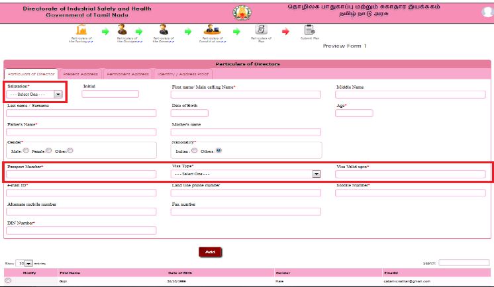Select the Gopi row Modify radio button
The width and height of the screenshot is (494, 287).
tap(8, 280)
